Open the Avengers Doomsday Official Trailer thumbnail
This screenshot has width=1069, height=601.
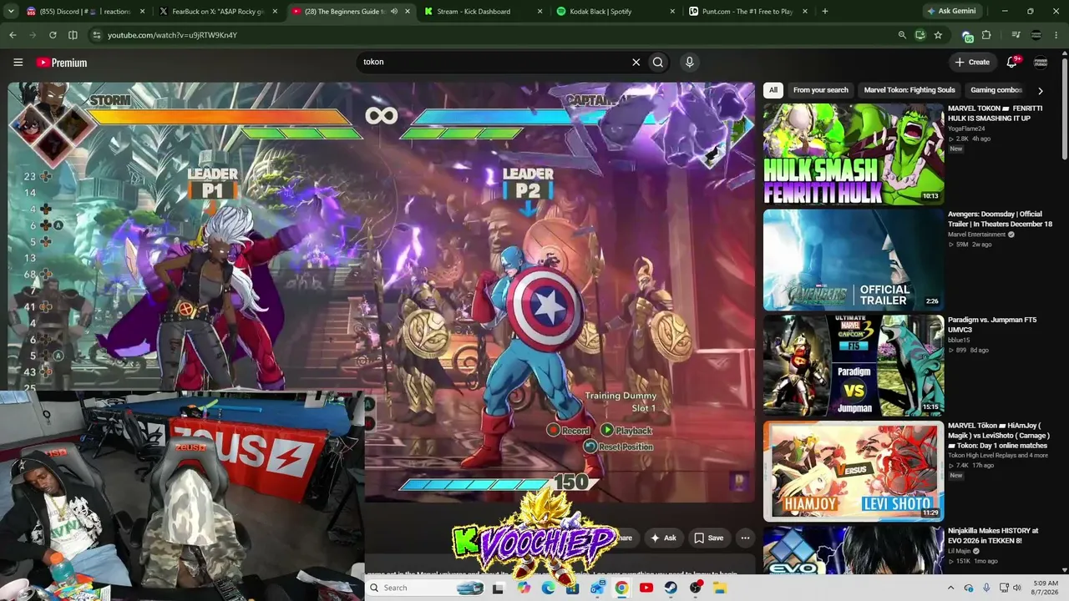854,260
